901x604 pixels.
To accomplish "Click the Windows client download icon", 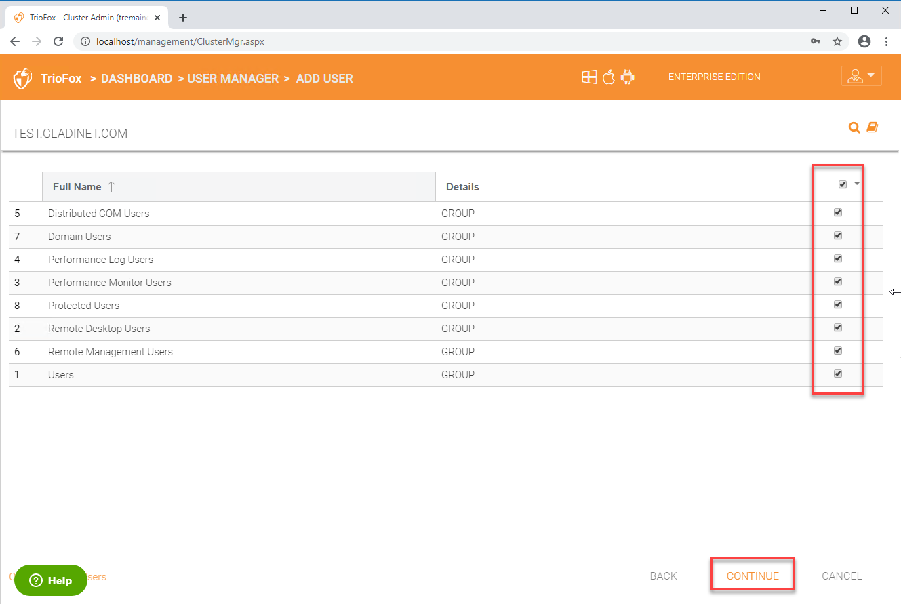I will tap(589, 77).
